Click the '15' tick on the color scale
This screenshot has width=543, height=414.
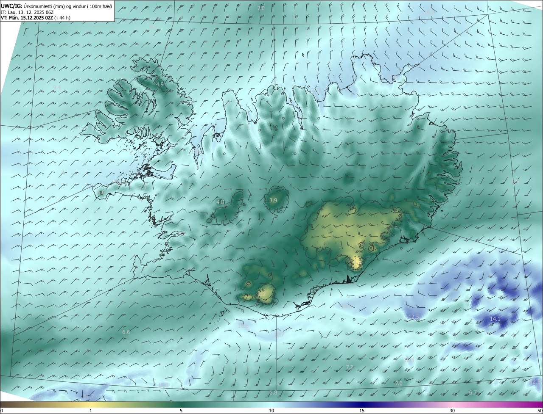pyautogui.click(x=362, y=411)
